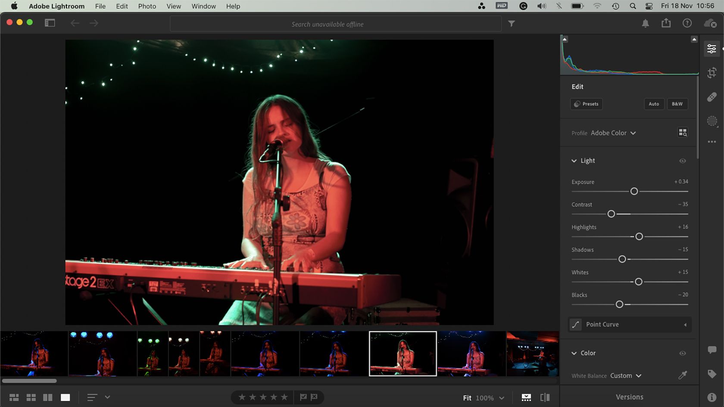This screenshot has height=407, width=724.
Task: Open White Balance Custom dropdown
Action: (x=625, y=376)
